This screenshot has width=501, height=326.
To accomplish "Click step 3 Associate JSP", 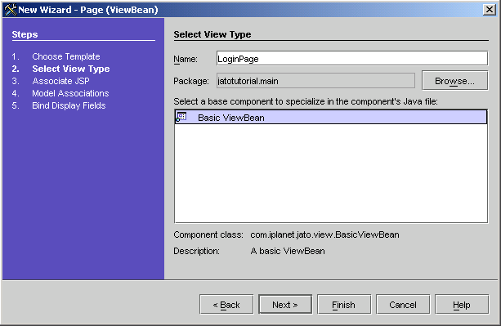I will tap(60, 81).
